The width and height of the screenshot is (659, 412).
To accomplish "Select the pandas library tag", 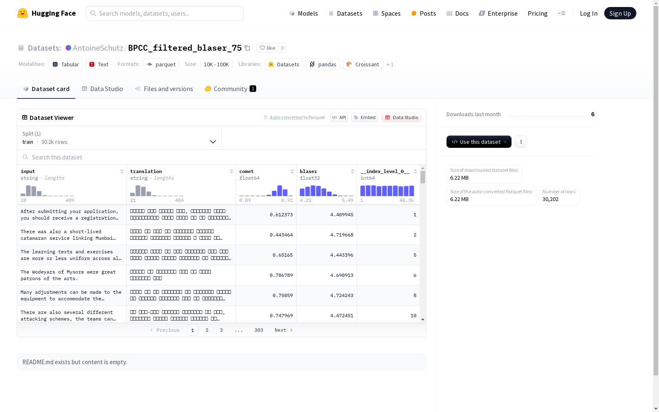I will click(x=323, y=64).
